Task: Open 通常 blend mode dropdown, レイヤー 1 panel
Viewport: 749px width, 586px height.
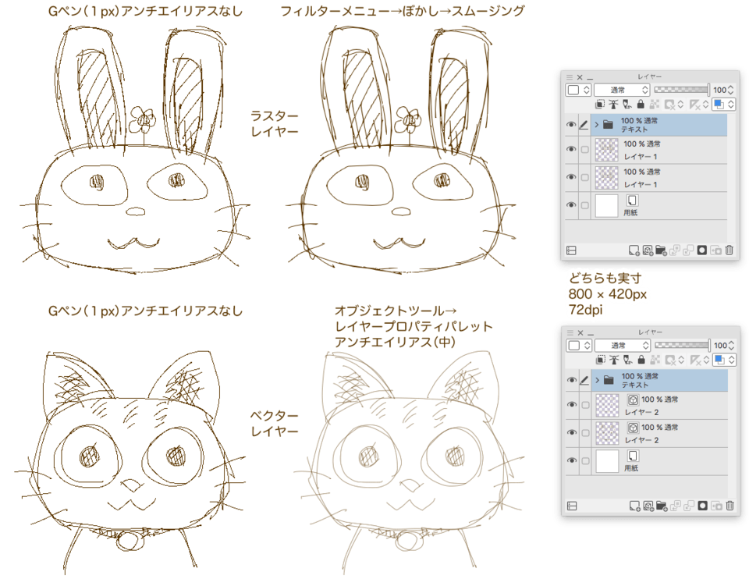Action: 622,90
